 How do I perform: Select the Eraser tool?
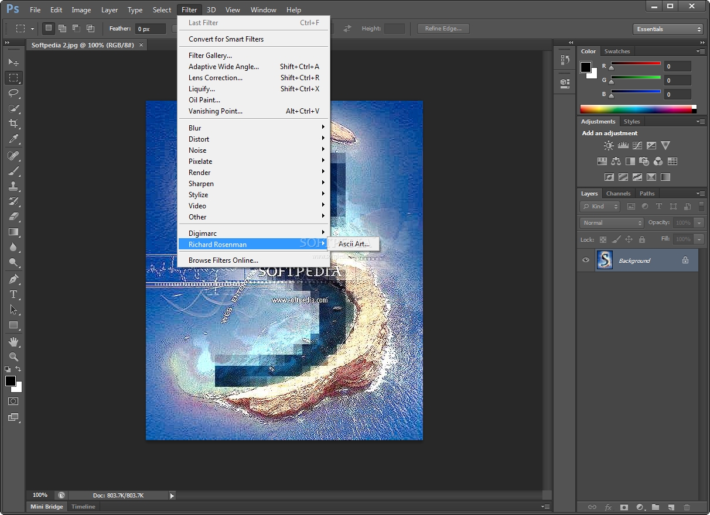(13, 217)
